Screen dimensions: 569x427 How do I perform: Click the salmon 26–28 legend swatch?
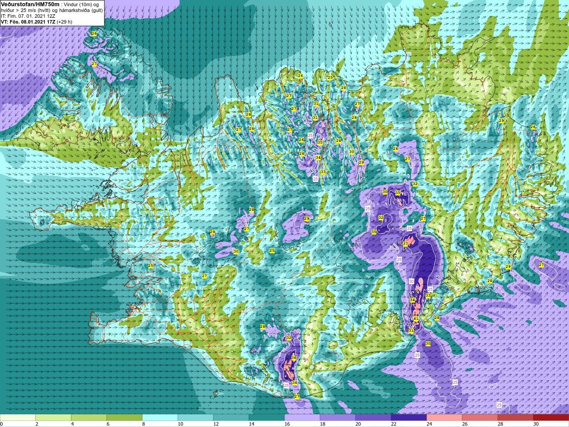coord(480,418)
